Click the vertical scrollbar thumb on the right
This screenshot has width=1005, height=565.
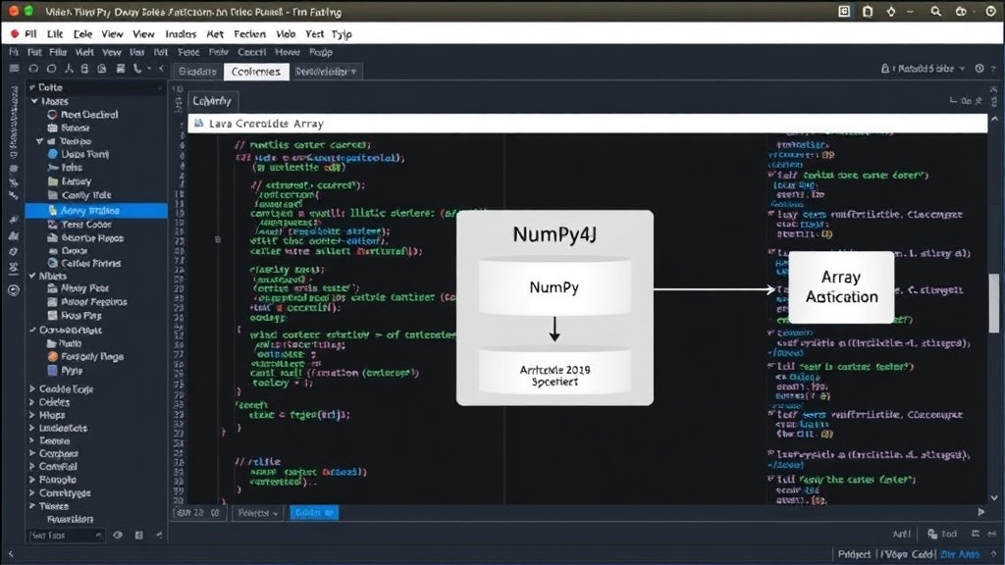(x=994, y=303)
